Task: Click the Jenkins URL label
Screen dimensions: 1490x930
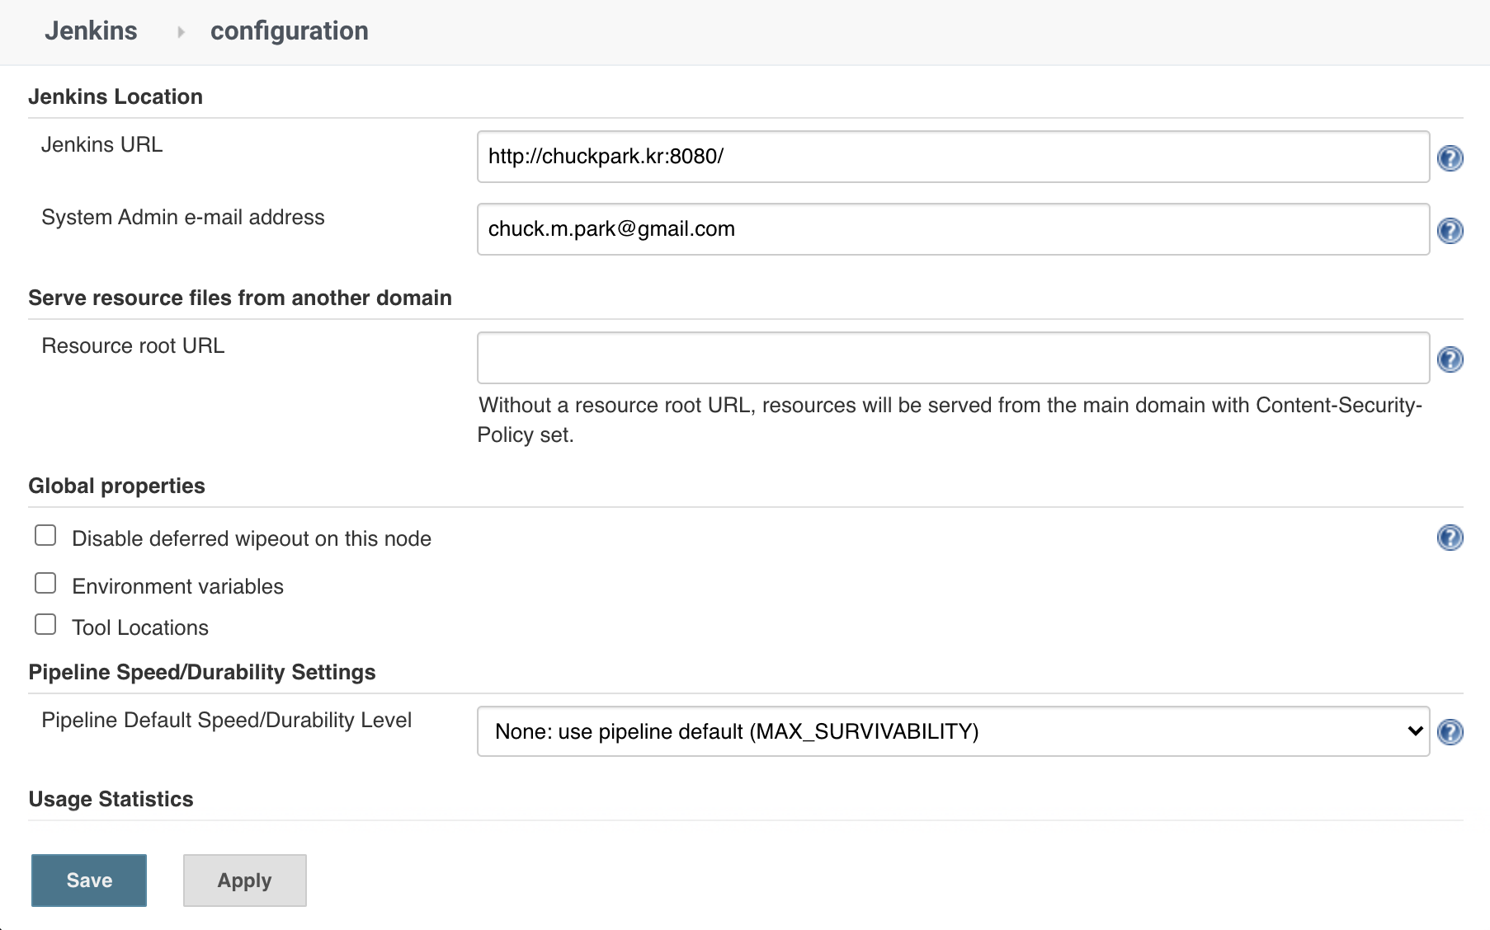Action: [102, 144]
